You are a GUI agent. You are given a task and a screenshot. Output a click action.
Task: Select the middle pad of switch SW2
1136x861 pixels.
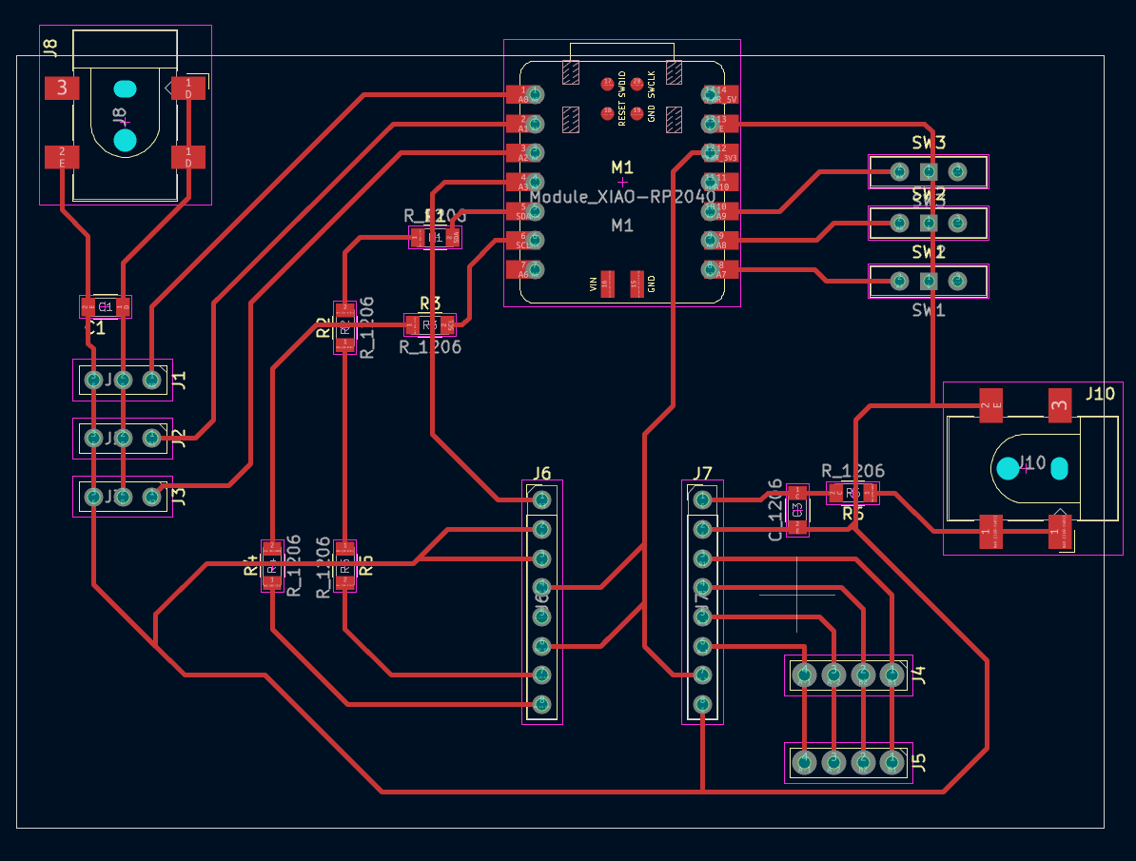pos(929,223)
